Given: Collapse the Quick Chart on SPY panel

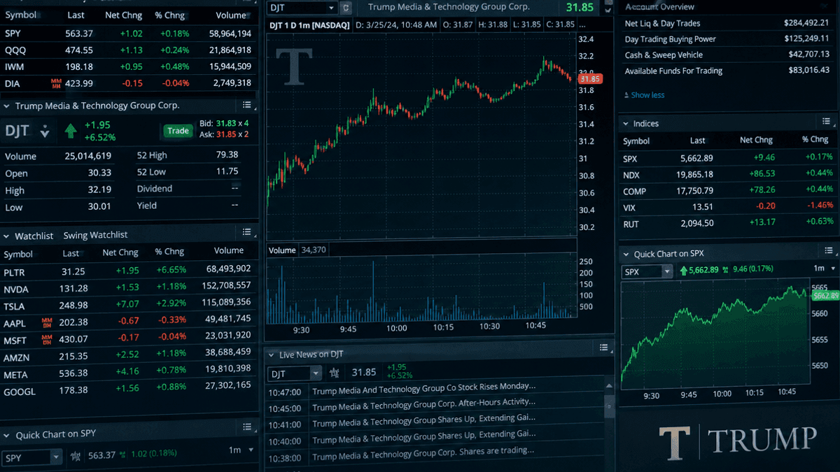Looking at the screenshot, I should [6, 435].
